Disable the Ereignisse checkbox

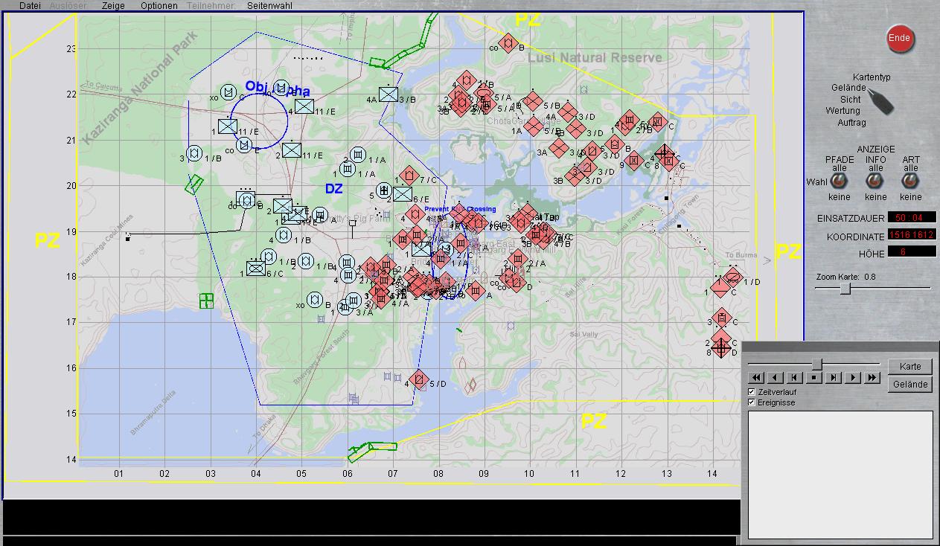(x=752, y=402)
